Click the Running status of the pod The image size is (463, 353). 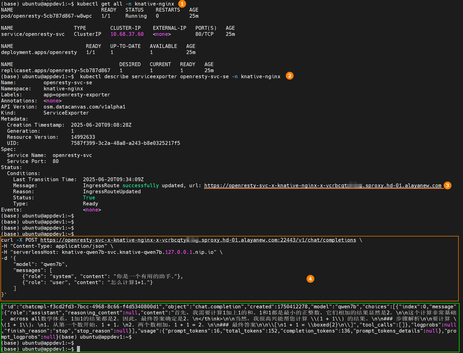[136, 16]
